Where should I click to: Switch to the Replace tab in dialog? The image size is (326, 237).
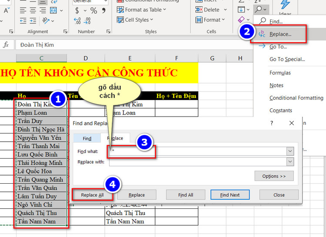pyautogui.click(x=115, y=138)
